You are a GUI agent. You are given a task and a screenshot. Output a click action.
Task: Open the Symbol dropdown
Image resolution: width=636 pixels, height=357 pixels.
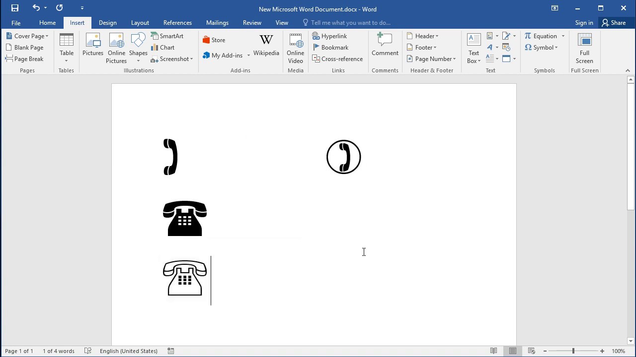tap(542, 48)
